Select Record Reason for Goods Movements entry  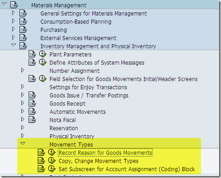[105, 153]
